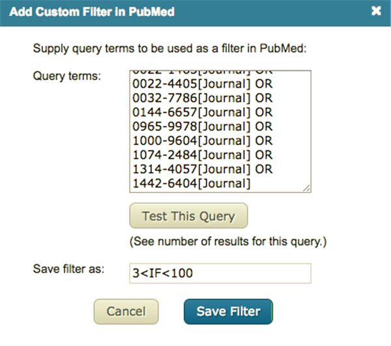Image resolution: width=391 pixels, height=346 pixels.
Task: Select the 1000-9604[Journal] OR line
Action: pyautogui.click(x=201, y=141)
